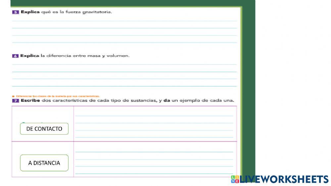331x186 pixels.
Task: Select the A DISTANCIA label box
Action: point(44,163)
